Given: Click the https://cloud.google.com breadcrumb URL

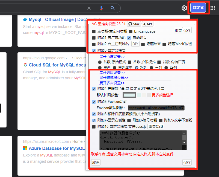Looking at the screenshot, I should pyautogui.click(x=44, y=58).
